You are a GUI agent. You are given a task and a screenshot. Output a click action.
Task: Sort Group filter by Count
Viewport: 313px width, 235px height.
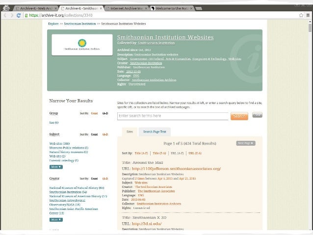94,113
